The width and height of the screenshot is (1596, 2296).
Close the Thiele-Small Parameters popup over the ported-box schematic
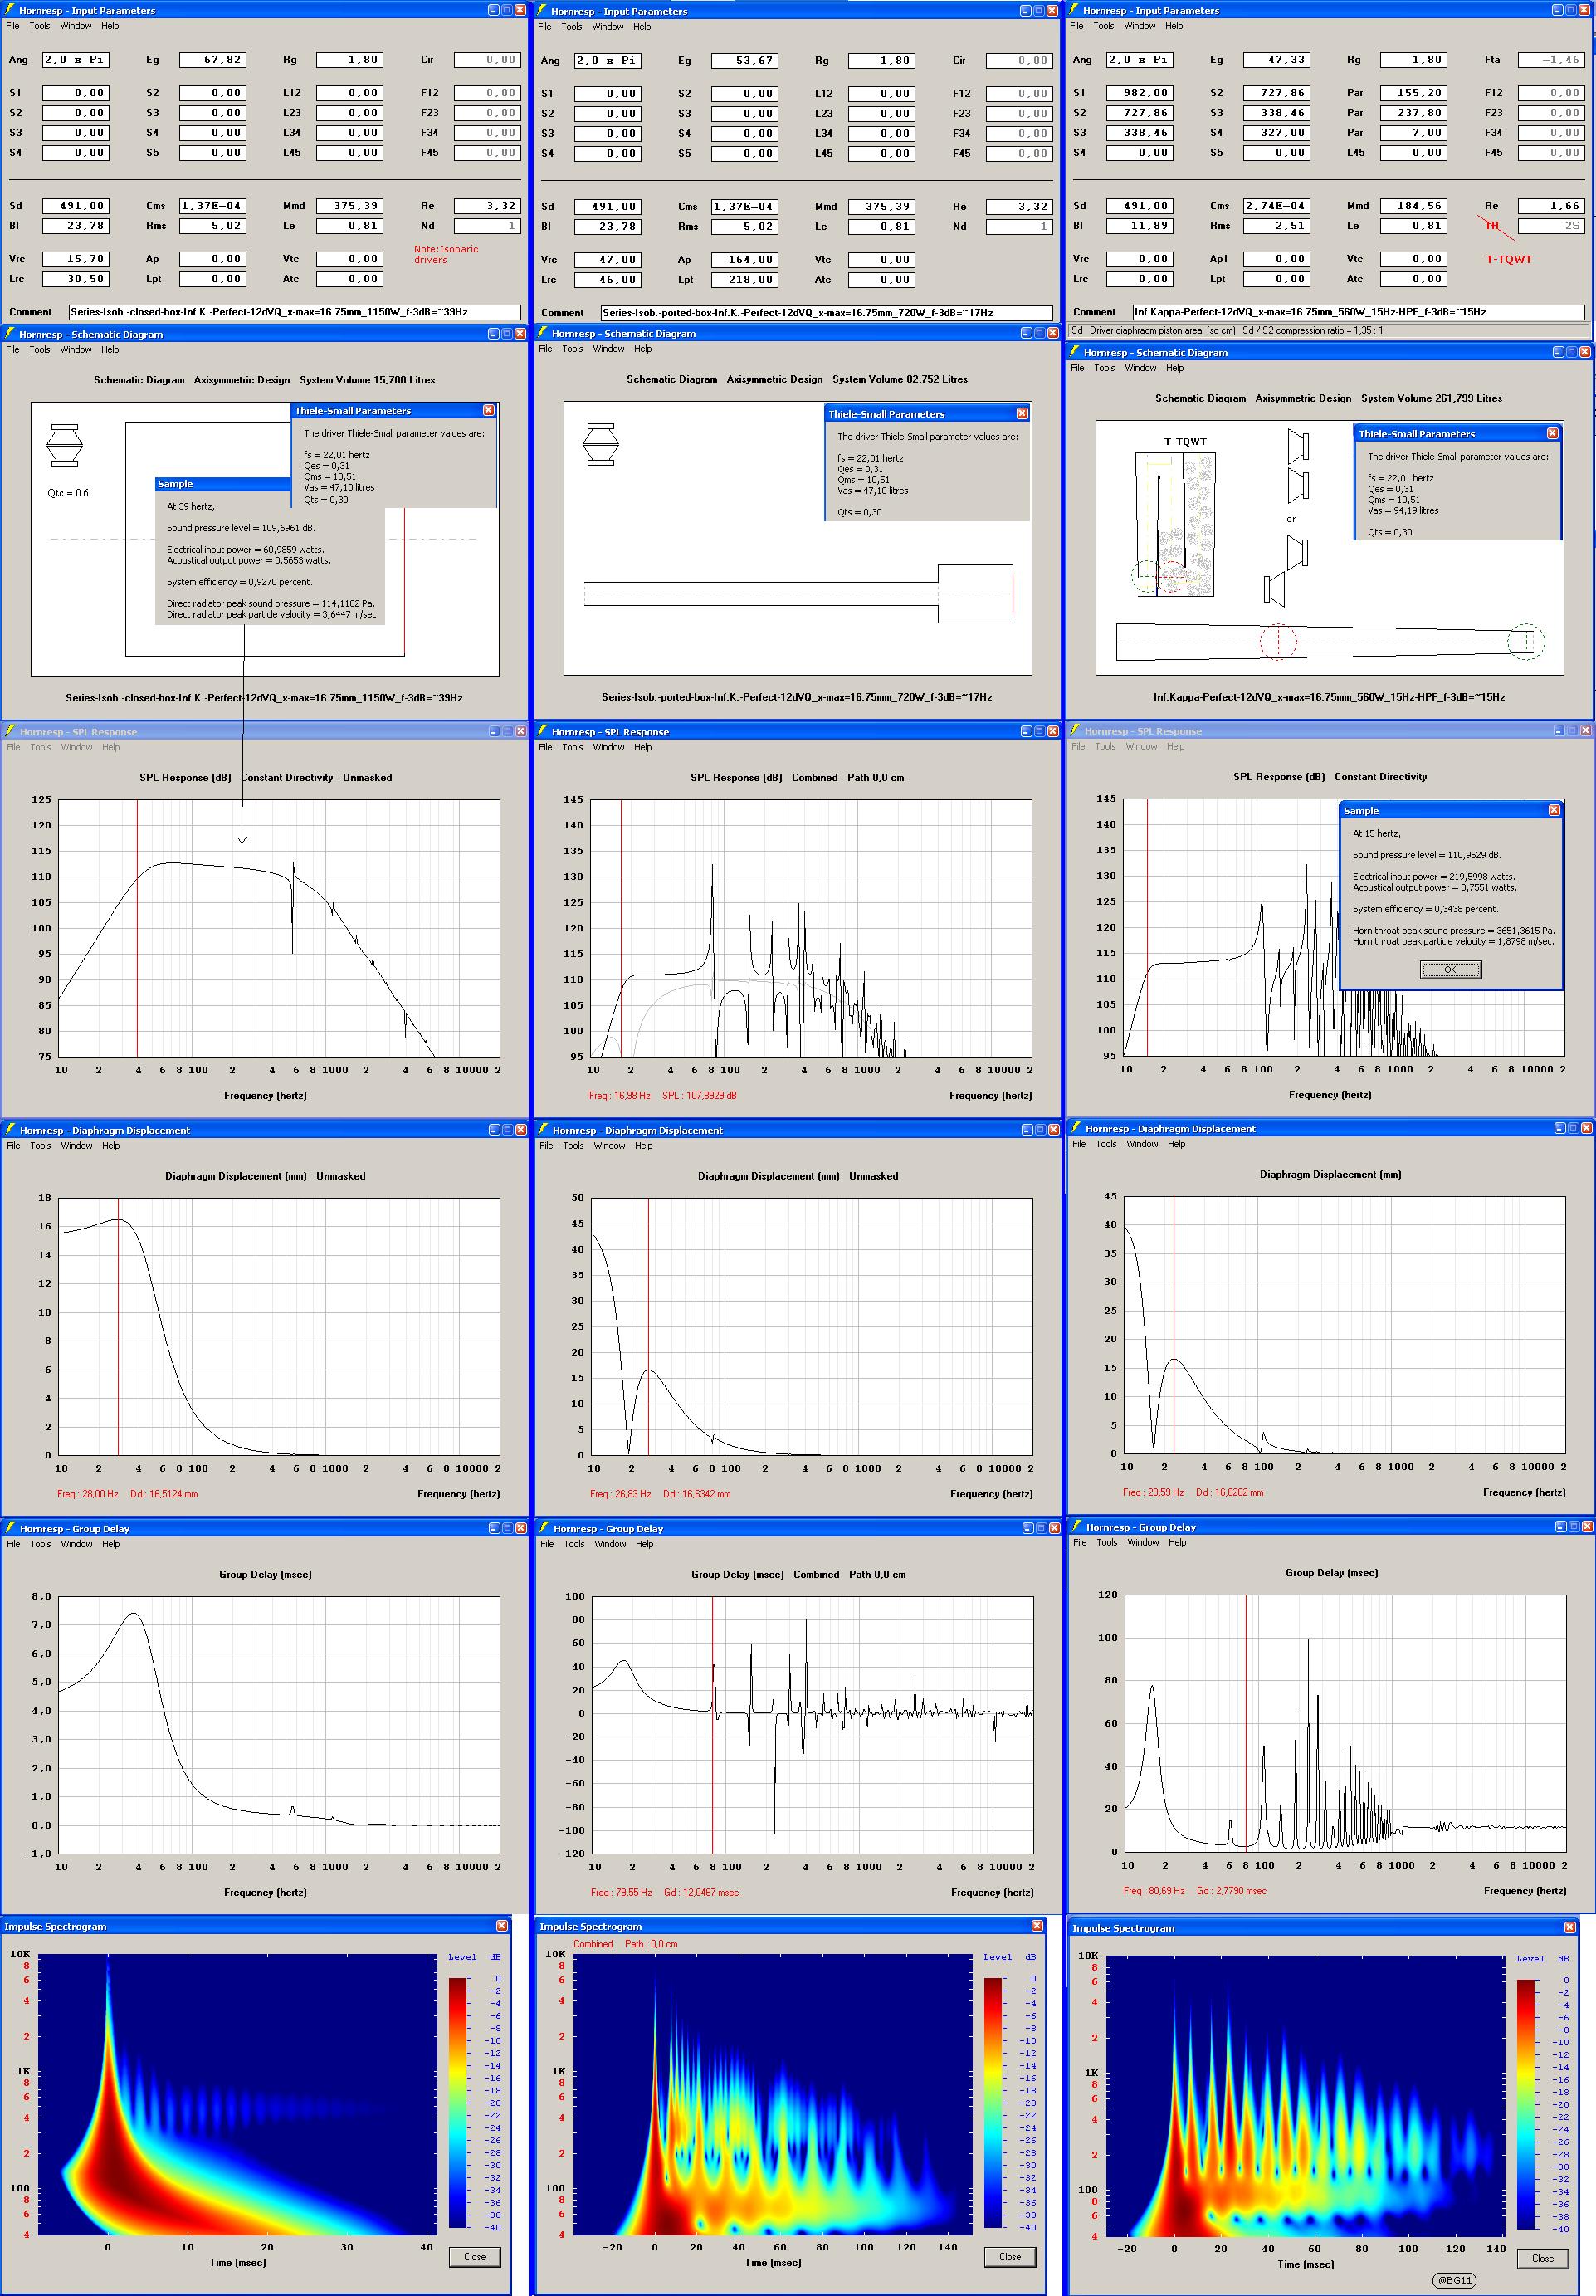(x=1022, y=413)
